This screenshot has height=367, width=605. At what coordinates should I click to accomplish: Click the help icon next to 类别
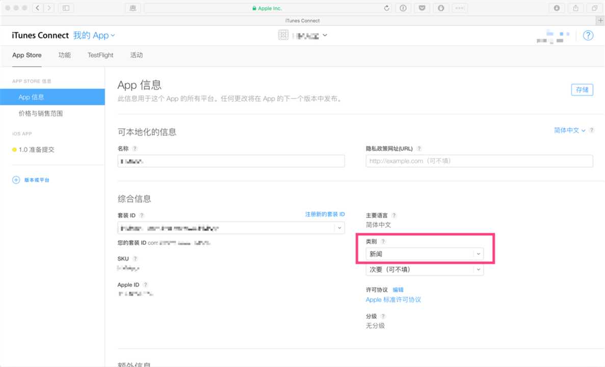pyautogui.click(x=383, y=242)
